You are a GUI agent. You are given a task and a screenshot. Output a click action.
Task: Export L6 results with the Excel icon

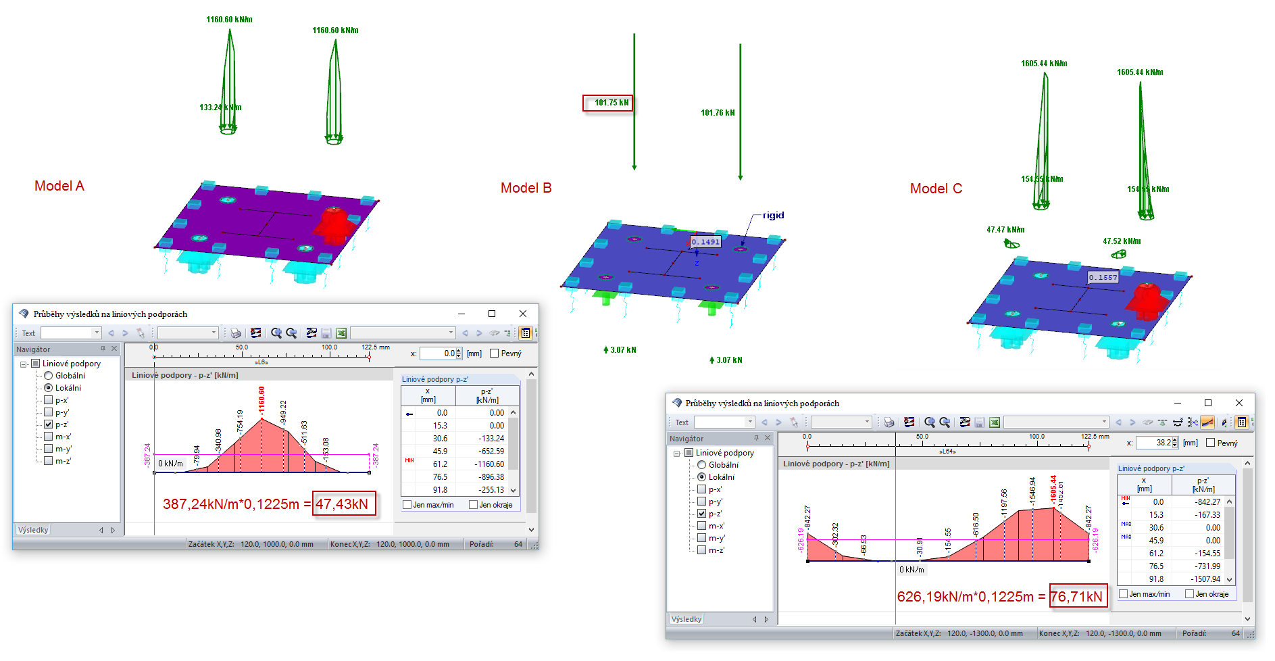pos(341,333)
